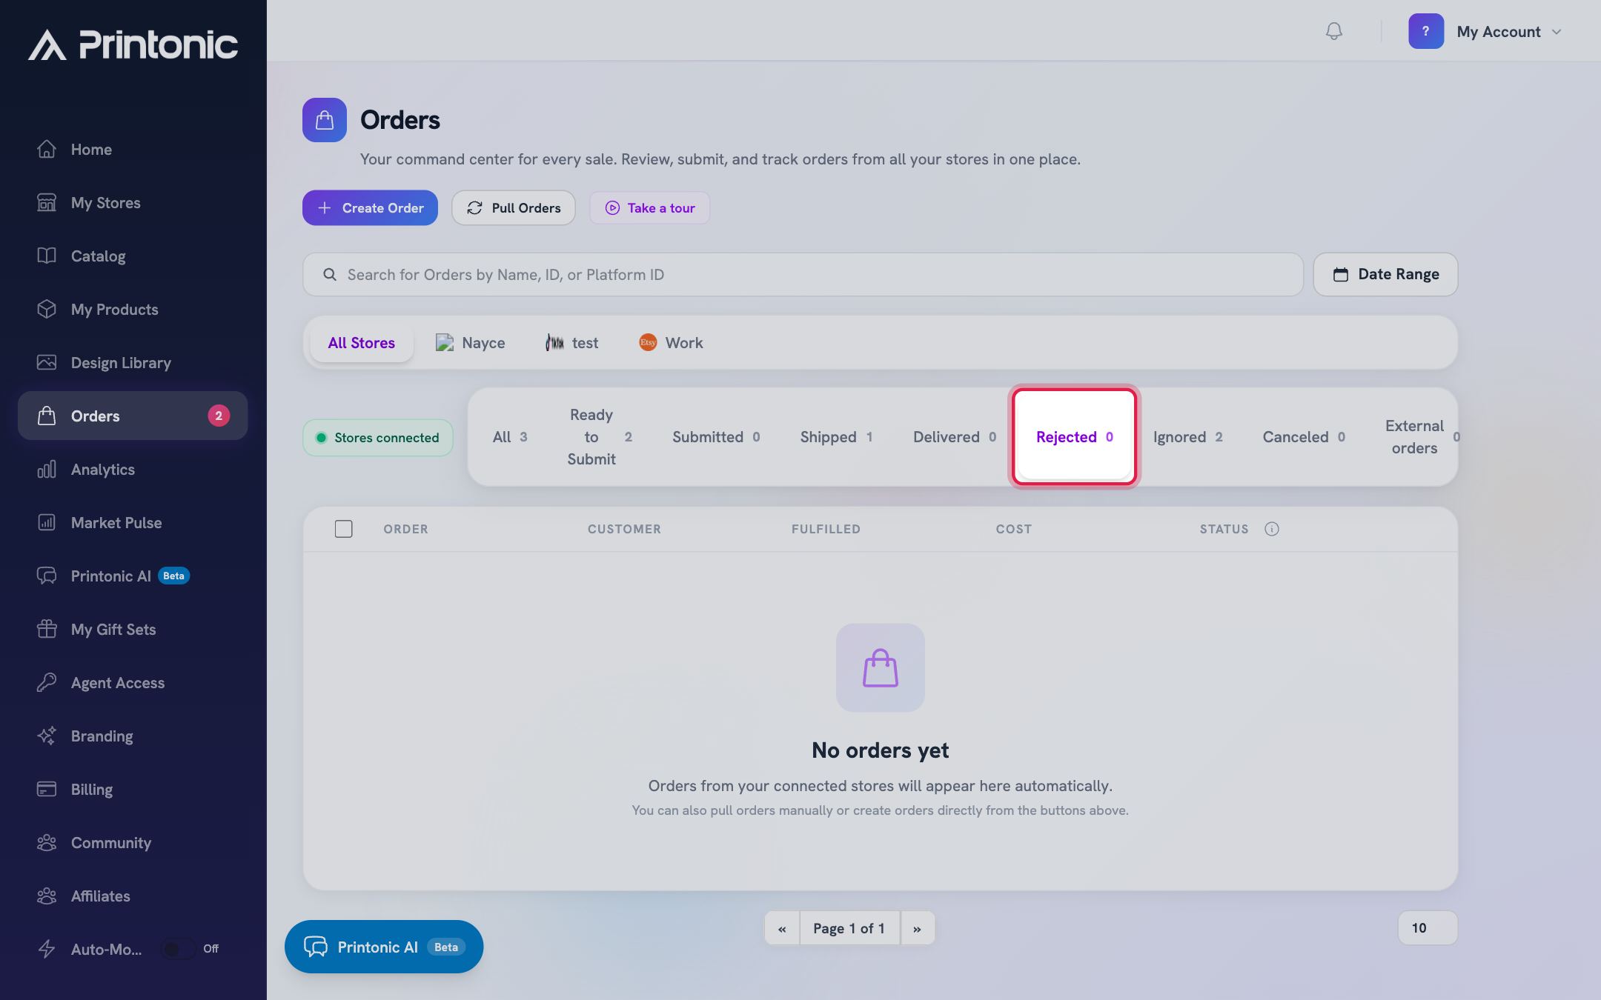Image resolution: width=1601 pixels, height=1000 pixels.
Task: Open the Analytics page
Action: pos(133,470)
